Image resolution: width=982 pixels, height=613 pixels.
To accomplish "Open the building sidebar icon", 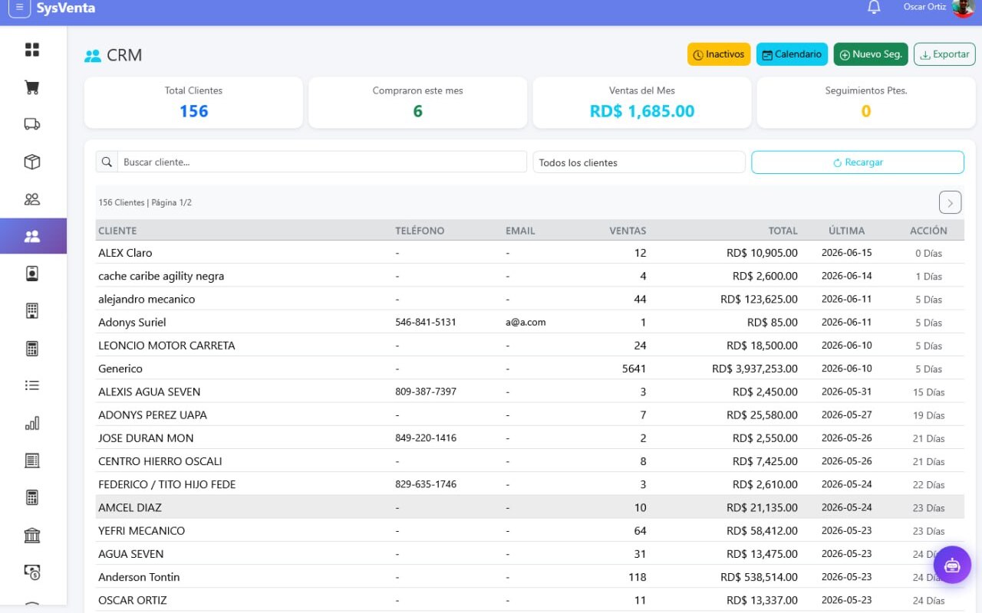I will tap(32, 311).
